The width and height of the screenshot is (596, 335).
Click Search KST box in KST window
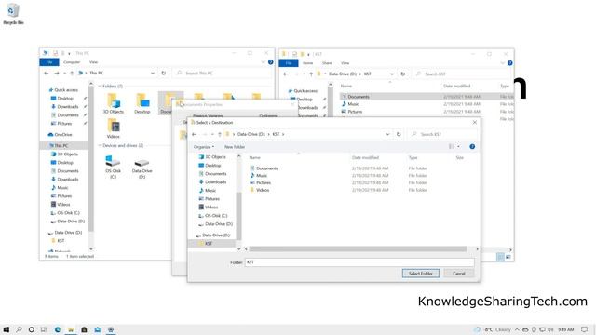tap(462, 74)
